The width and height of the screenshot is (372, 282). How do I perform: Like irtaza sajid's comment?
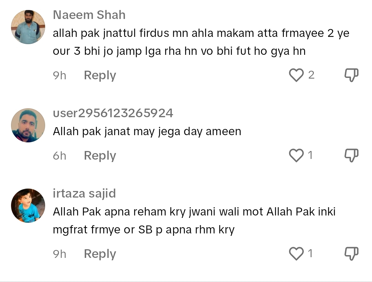pyautogui.click(x=296, y=254)
